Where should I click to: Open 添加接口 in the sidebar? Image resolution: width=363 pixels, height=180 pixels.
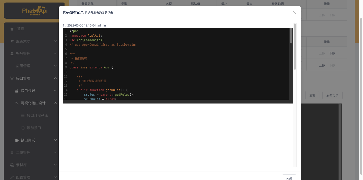(x=34, y=128)
